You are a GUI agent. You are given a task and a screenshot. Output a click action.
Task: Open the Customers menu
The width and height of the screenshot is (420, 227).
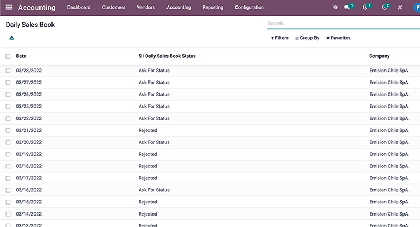click(x=113, y=8)
